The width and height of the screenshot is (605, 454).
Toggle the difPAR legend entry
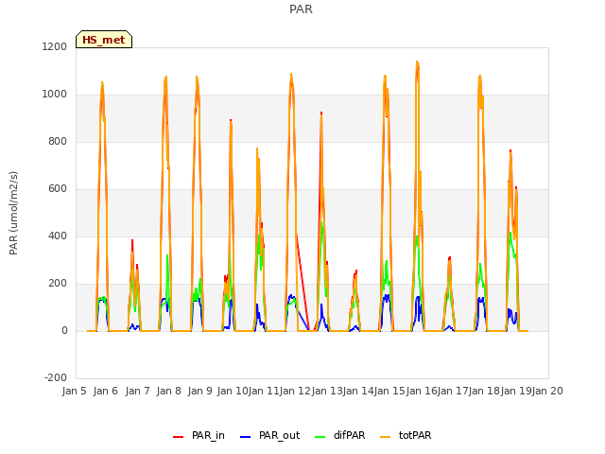(x=340, y=435)
